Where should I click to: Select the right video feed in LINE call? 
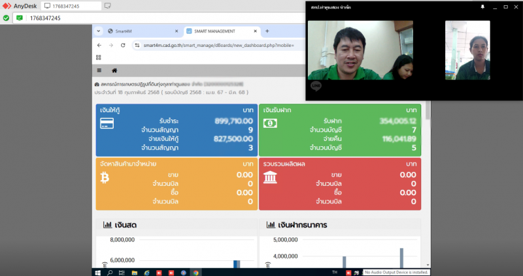tap(467, 50)
